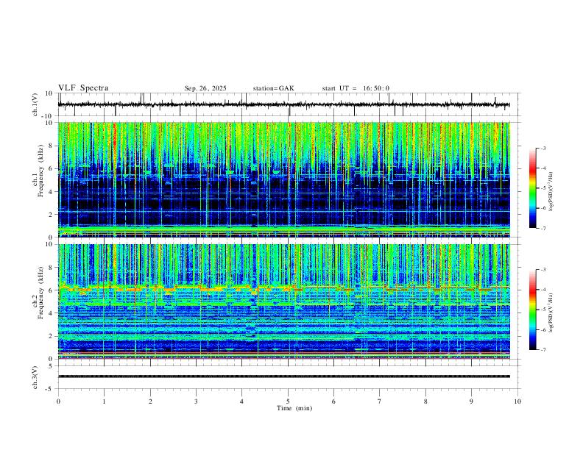Viewport: 583px width, 450px height.
Task: Click the "Time (min)" axis title
Action: tap(294, 408)
